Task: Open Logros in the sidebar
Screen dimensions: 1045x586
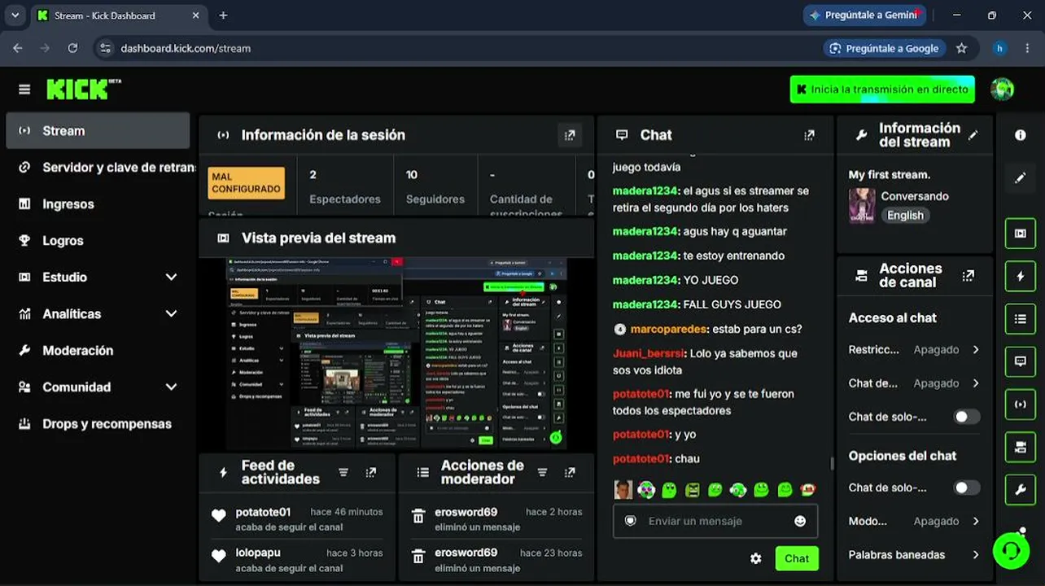Action: tap(98, 241)
